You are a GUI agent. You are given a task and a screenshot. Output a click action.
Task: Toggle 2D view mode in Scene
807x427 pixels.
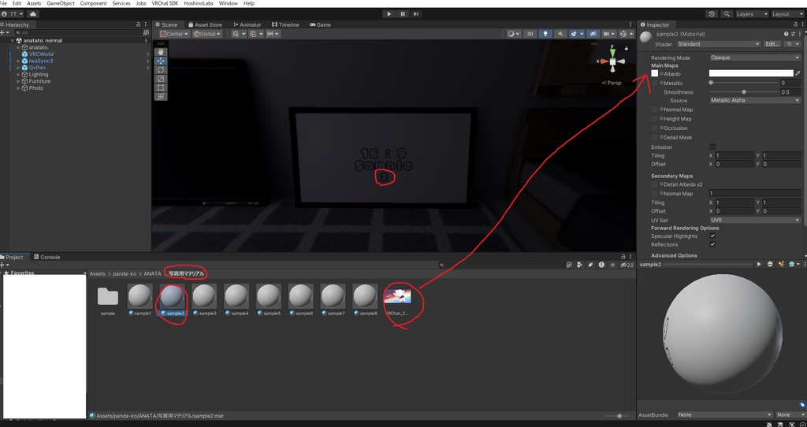click(530, 34)
